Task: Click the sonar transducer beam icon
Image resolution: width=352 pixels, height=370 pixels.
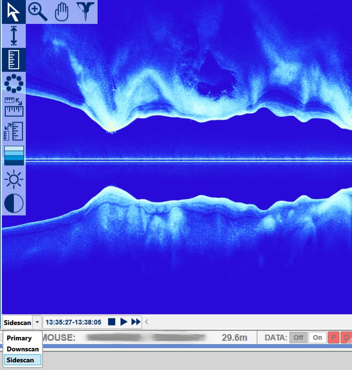Action: coord(85,12)
